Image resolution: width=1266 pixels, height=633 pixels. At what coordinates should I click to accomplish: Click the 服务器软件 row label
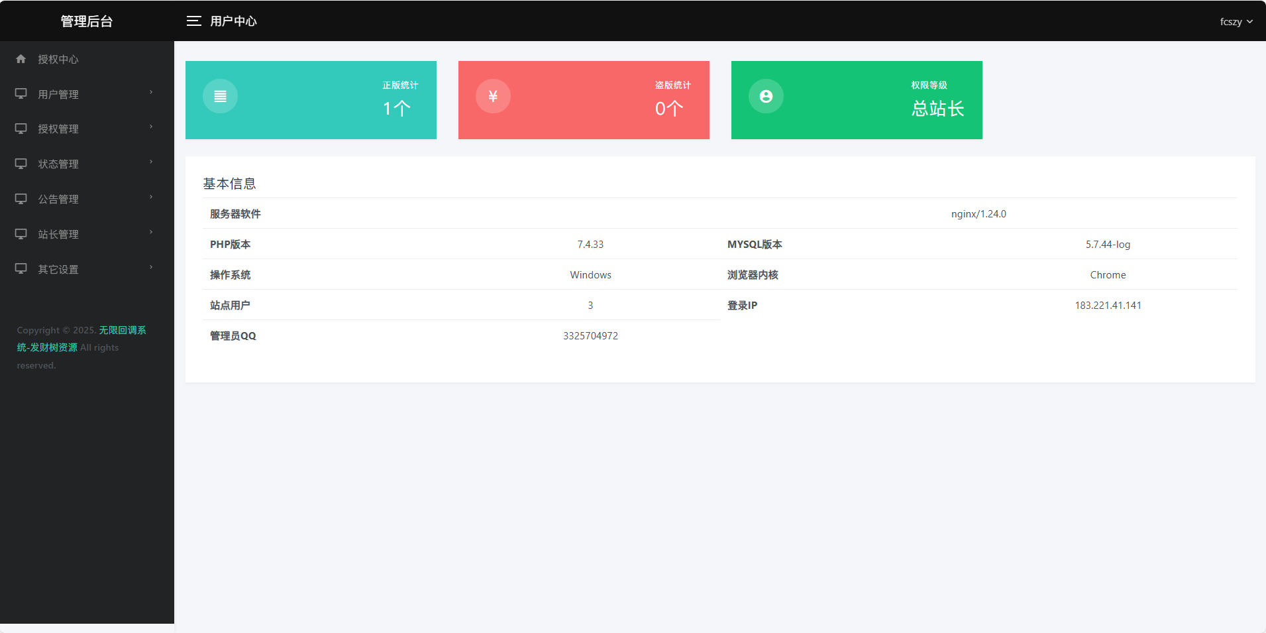pos(235,214)
